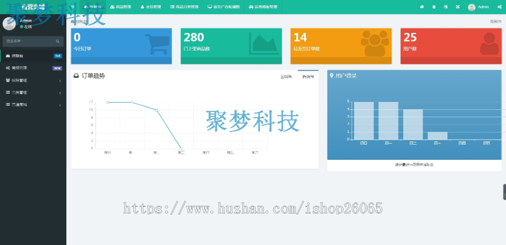Viewport: 506px width, 245px height.
Task: Click the sidebar Admin profile picture
Action: pyautogui.click(x=8, y=24)
